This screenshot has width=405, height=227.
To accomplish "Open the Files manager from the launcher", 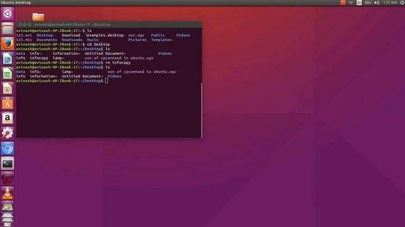I will pos(7,28).
